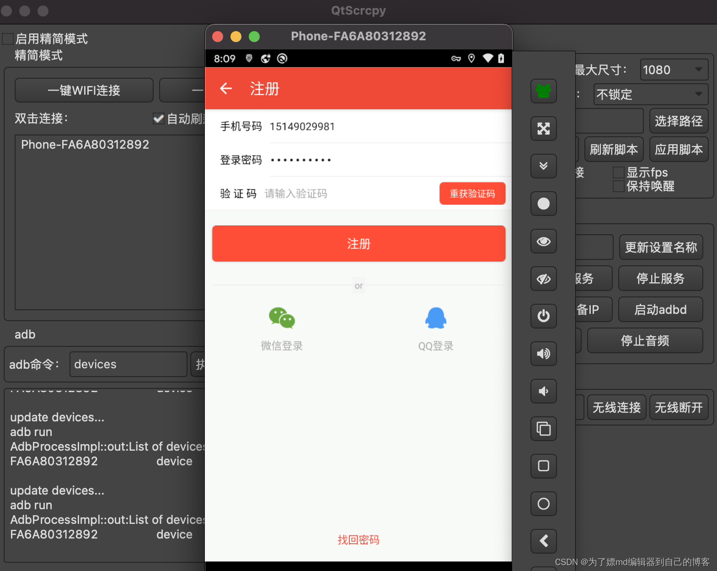
Task: Select Phone-FA6A80312892 in device list
Action: [85, 145]
